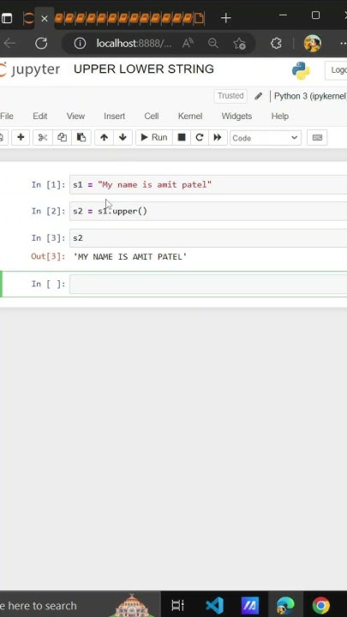
Task: Paste cells below icon
Action: [81, 137]
